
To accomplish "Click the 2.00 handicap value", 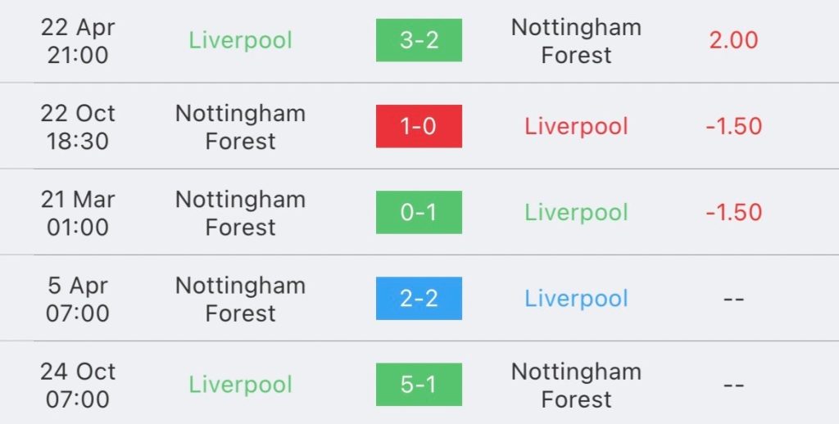I will 733,41.
